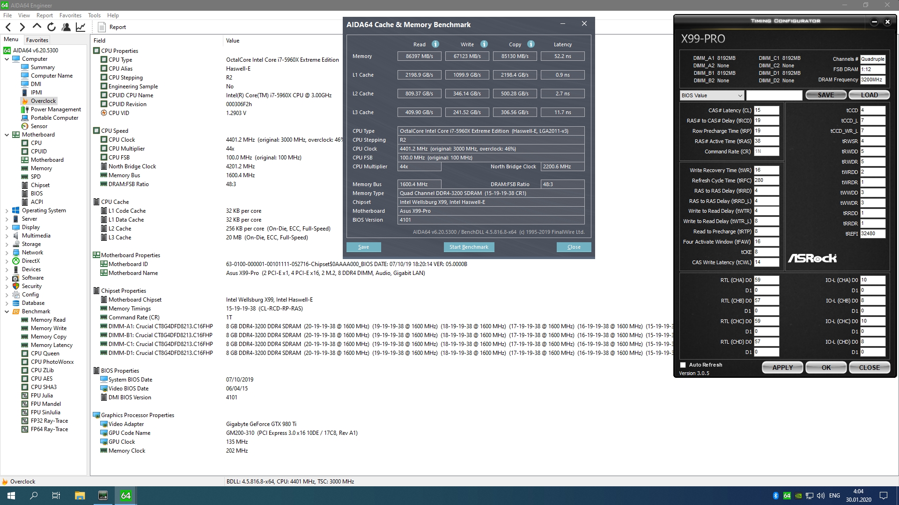The height and width of the screenshot is (505, 899).
Task: Enable the Auto Refresh checkbox
Action: click(x=683, y=365)
